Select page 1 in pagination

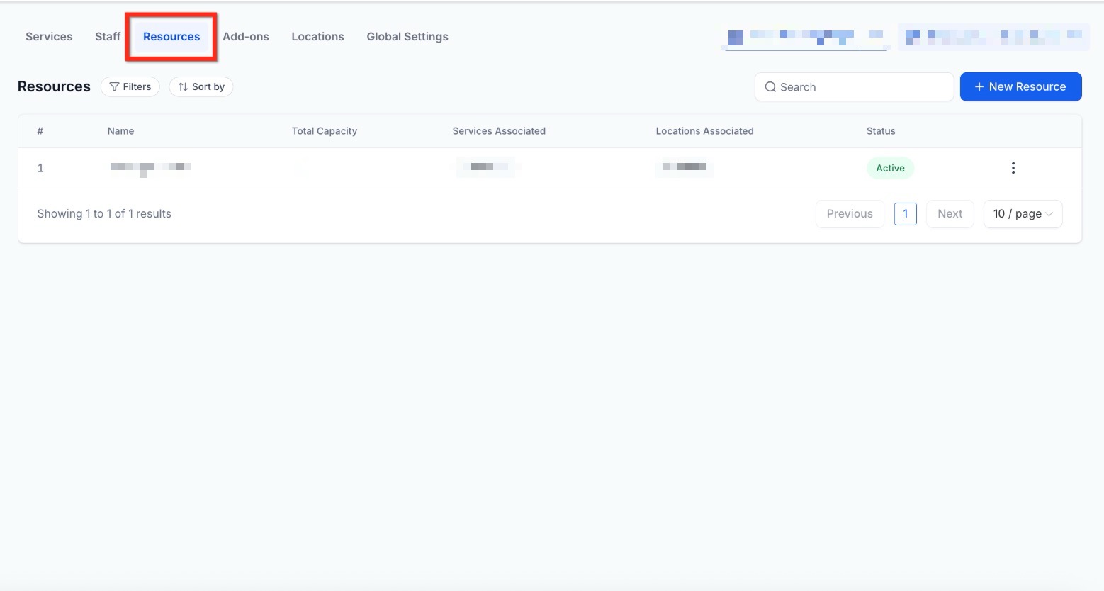[x=905, y=214]
